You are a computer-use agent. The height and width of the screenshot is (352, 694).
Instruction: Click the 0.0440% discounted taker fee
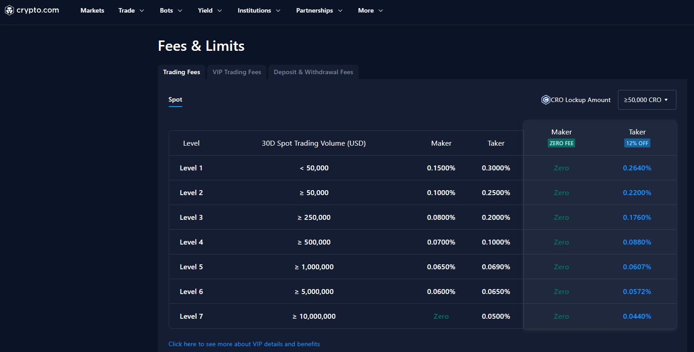pos(637,316)
